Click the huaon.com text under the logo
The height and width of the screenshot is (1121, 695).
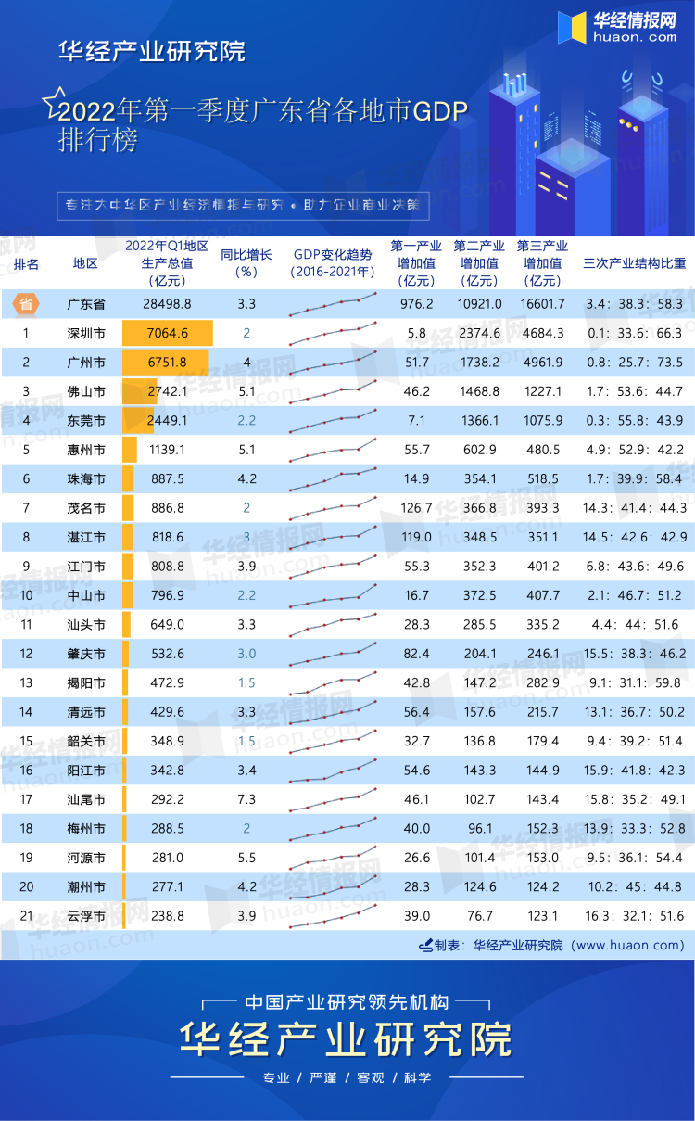tap(635, 39)
